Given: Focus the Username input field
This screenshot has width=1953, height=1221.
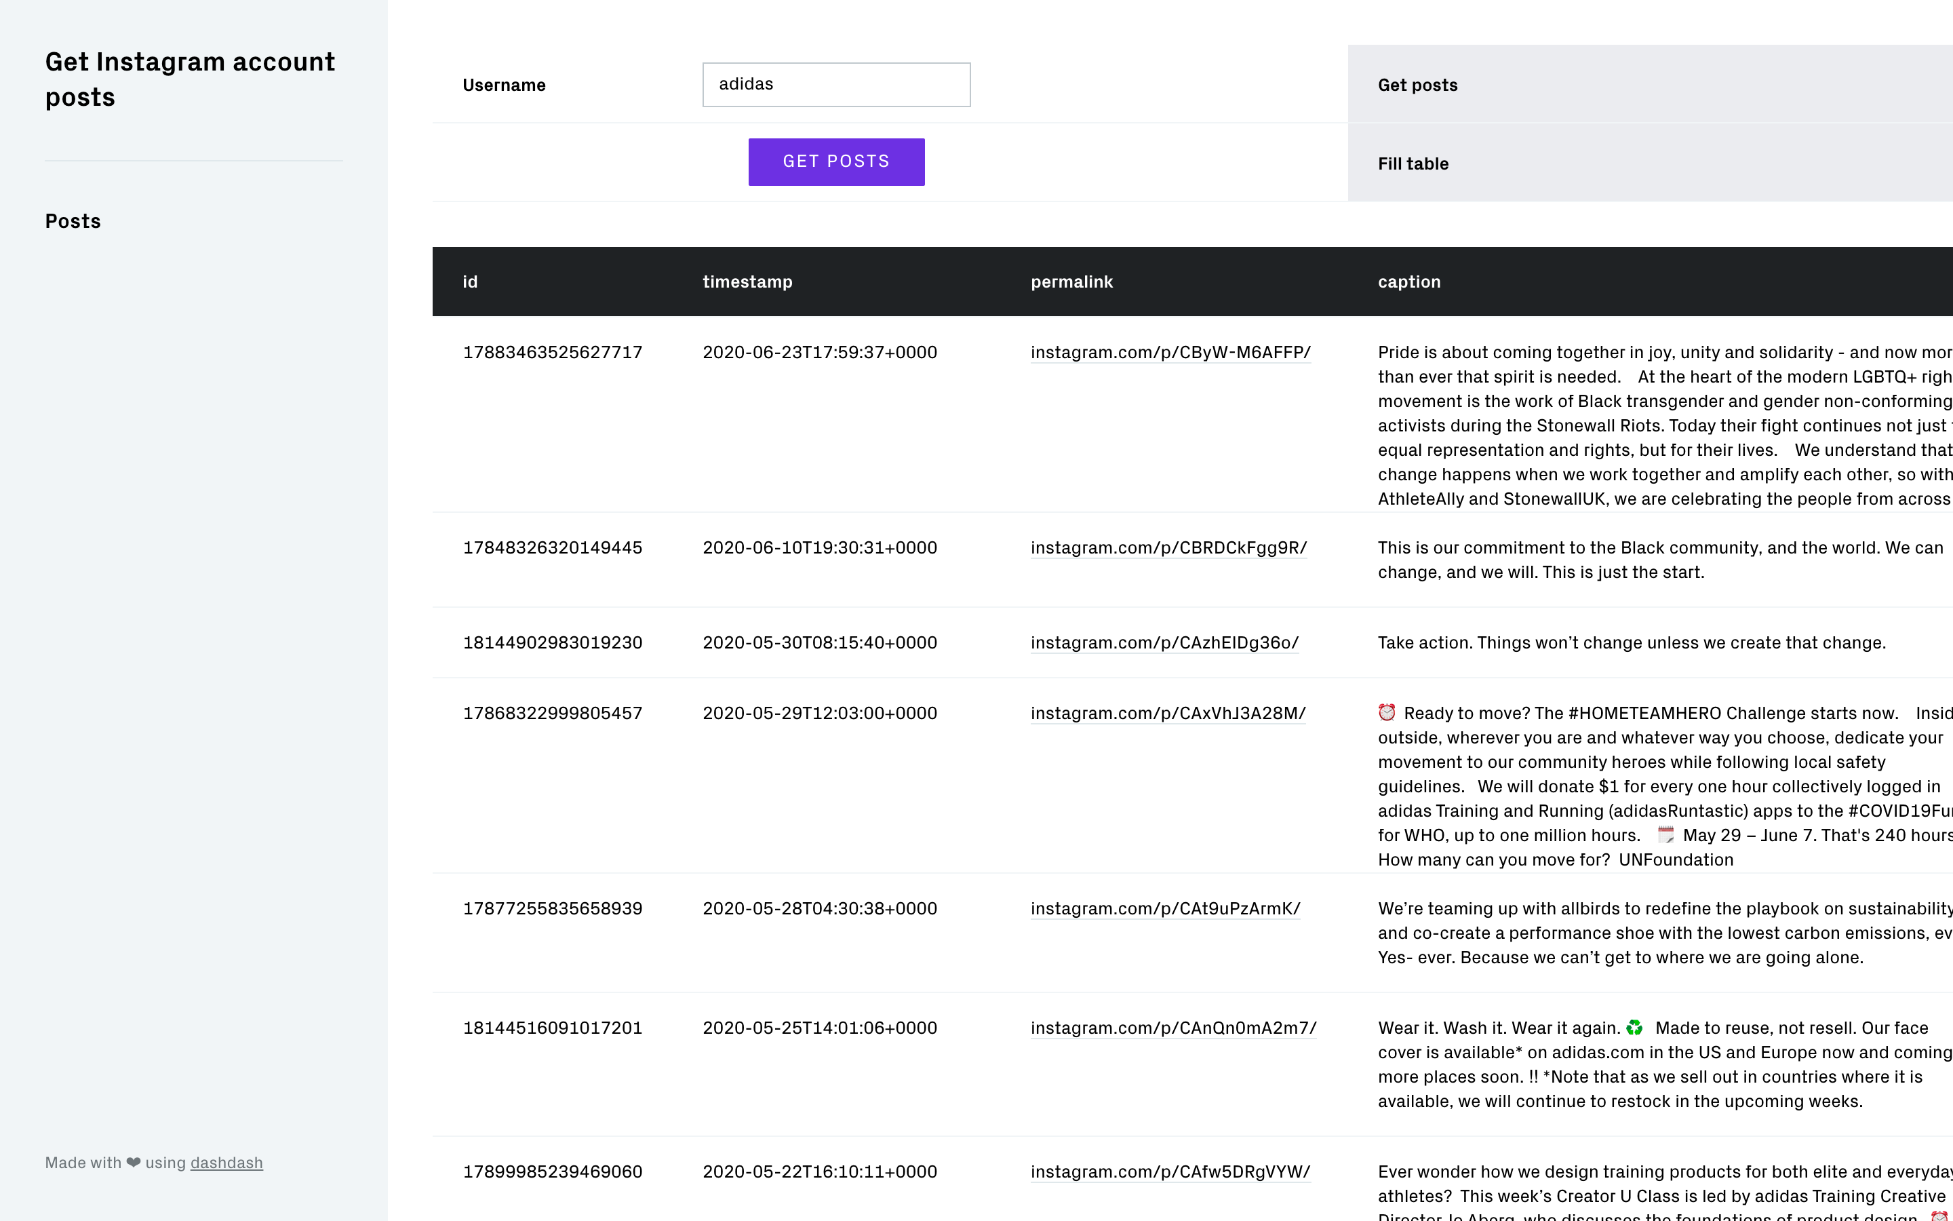Looking at the screenshot, I should point(836,85).
